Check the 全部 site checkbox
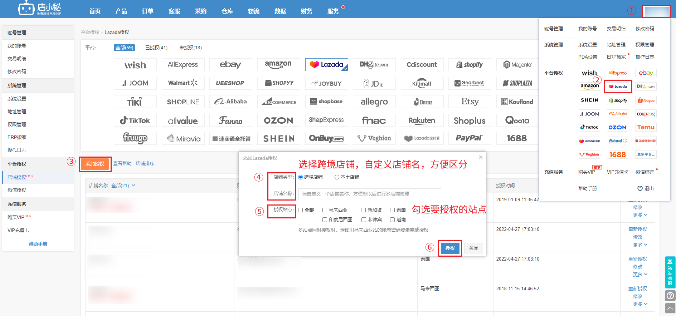 (x=301, y=210)
